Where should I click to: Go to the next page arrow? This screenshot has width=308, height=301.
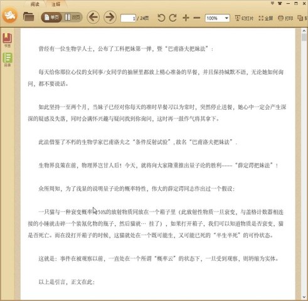click(x=110, y=17)
